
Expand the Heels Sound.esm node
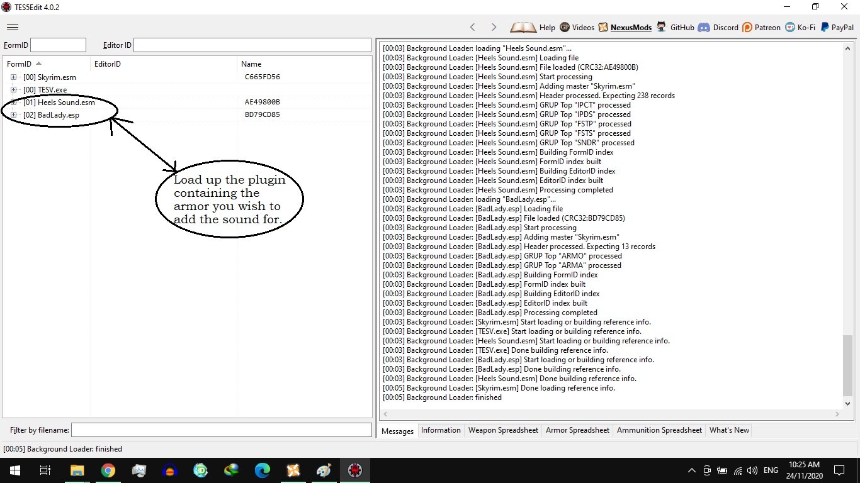[14, 102]
